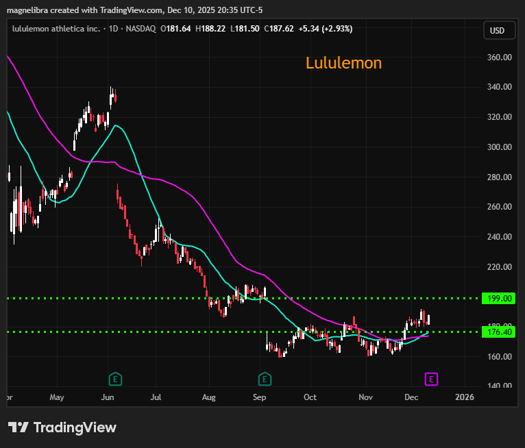Image resolution: width=525 pixels, height=448 pixels.
Task: Click the 360.00 price axis label
Action: pyautogui.click(x=499, y=58)
